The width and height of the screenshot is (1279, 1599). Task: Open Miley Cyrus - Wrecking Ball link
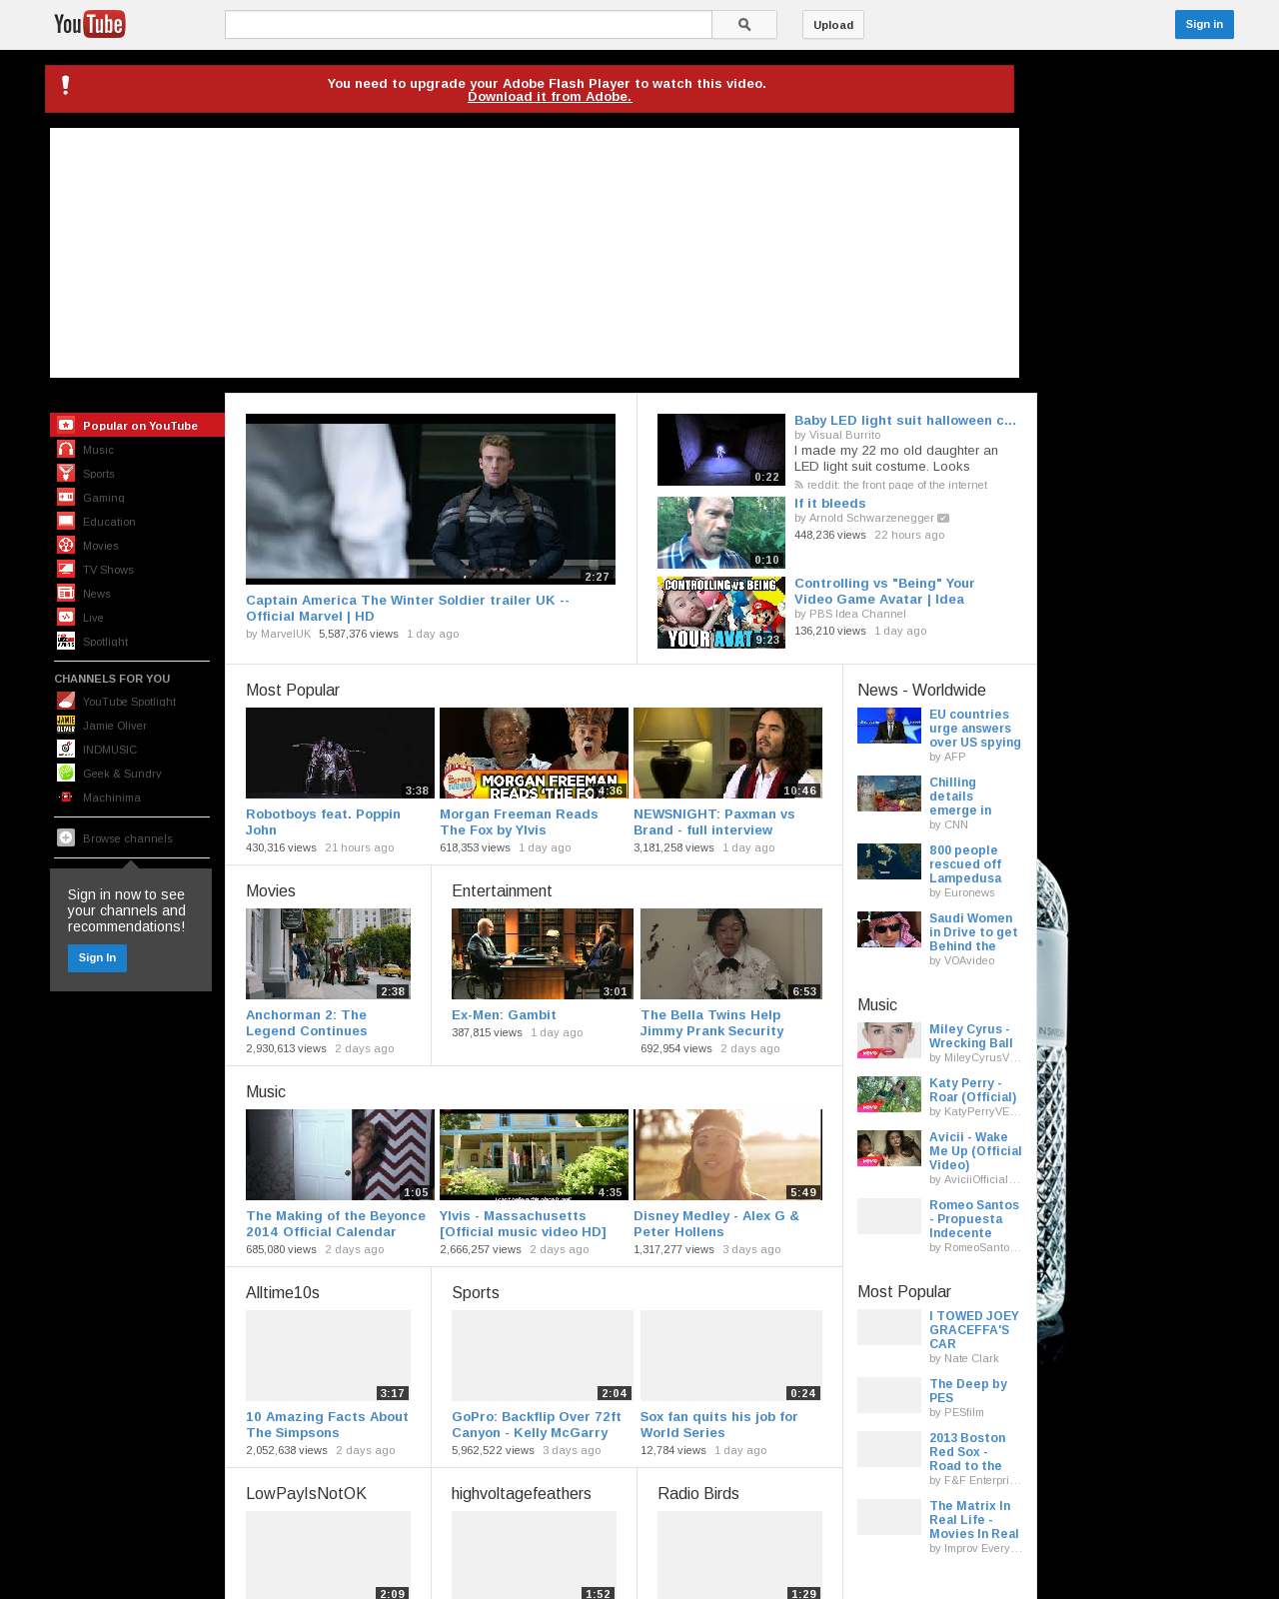971,1036
